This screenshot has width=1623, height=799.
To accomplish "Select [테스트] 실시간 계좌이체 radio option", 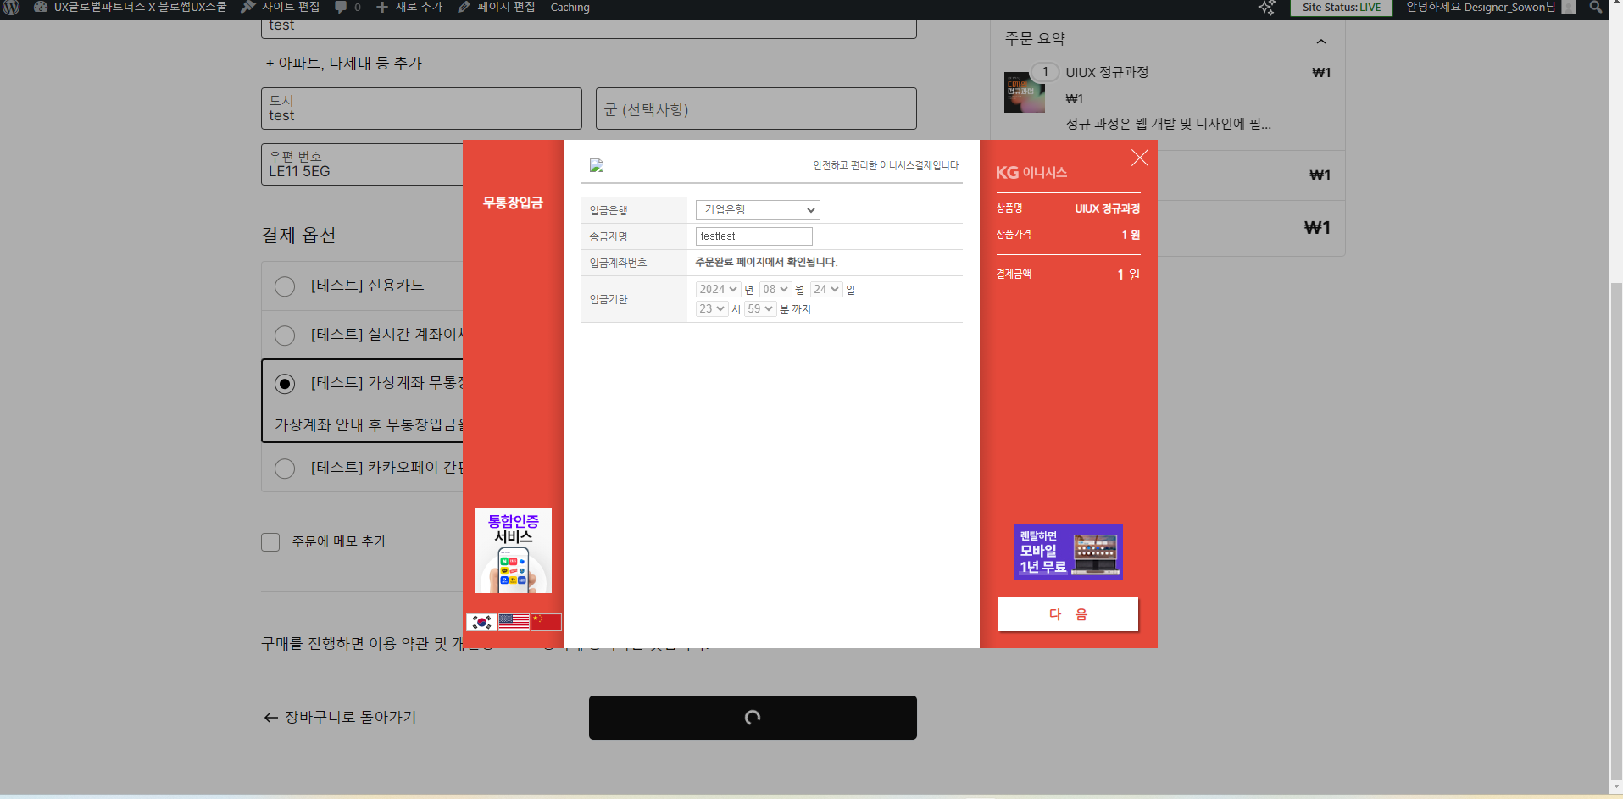I will click(285, 336).
